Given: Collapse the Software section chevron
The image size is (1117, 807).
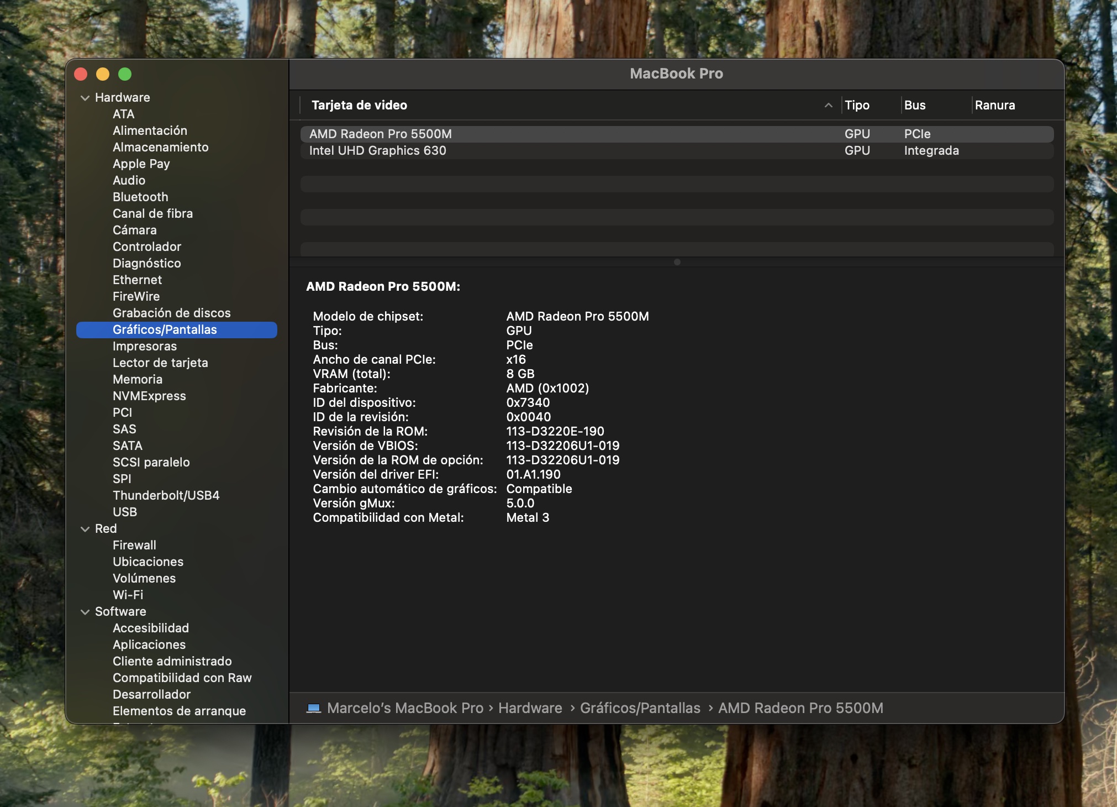Looking at the screenshot, I should [85, 612].
